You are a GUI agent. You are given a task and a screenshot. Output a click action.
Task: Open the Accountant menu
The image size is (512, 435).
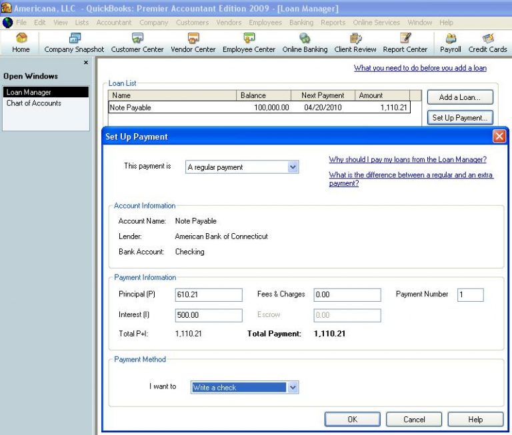pos(114,23)
